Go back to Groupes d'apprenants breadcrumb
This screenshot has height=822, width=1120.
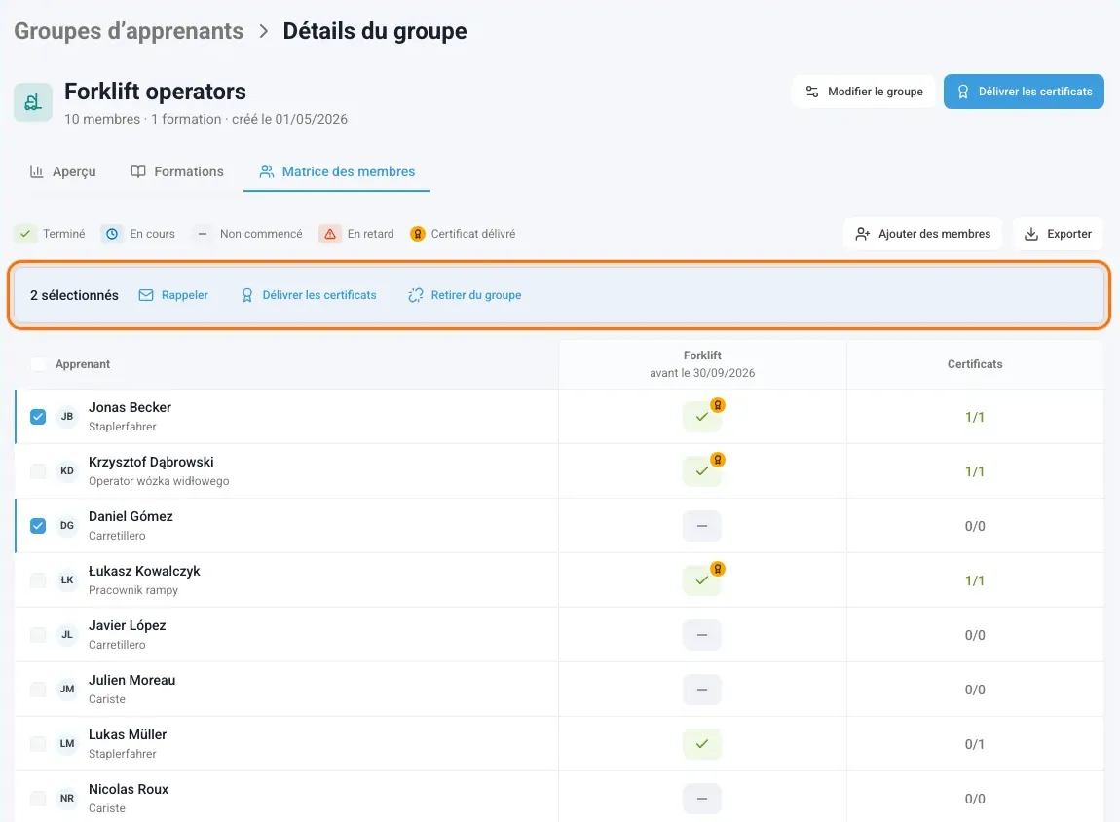129,31
